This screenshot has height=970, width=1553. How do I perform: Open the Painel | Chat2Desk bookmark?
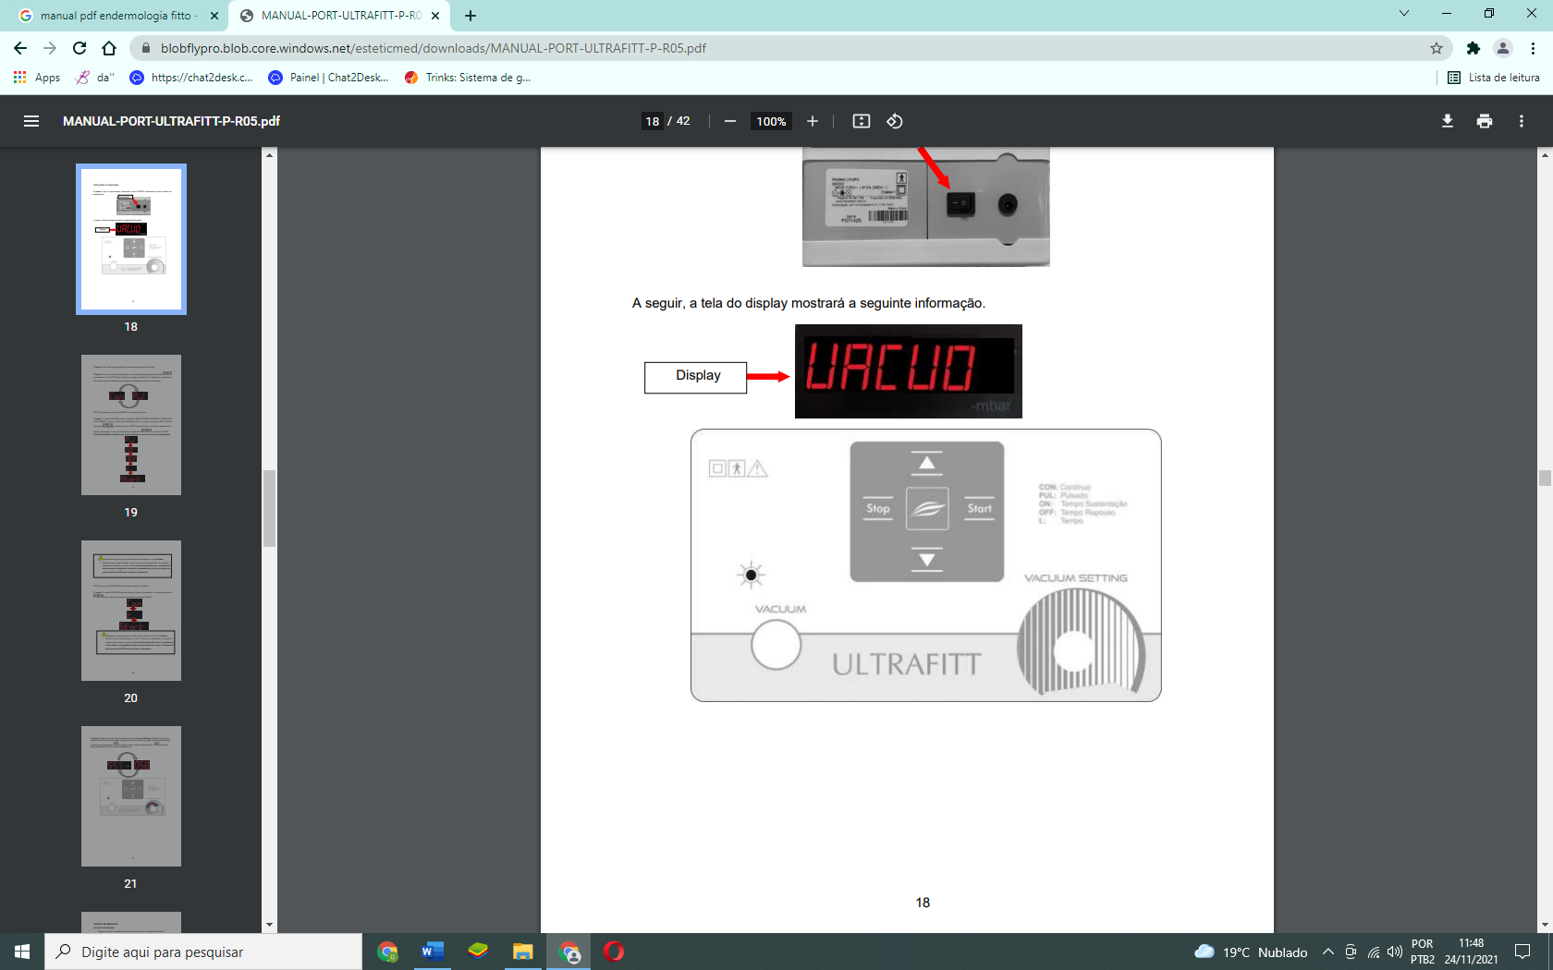(x=328, y=78)
